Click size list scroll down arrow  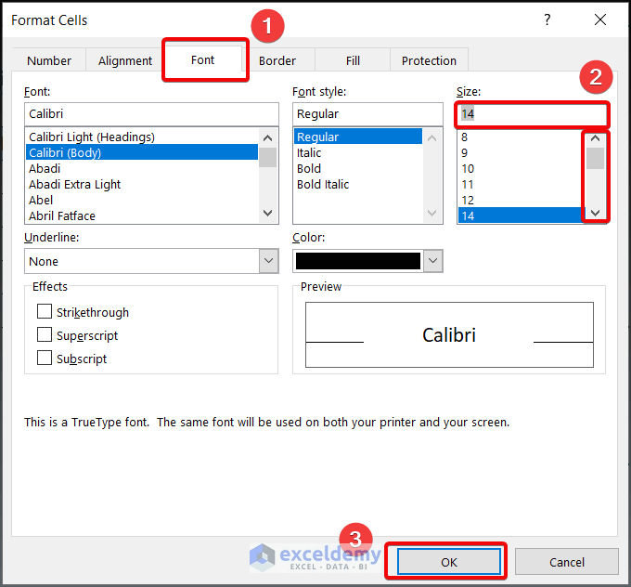595,213
